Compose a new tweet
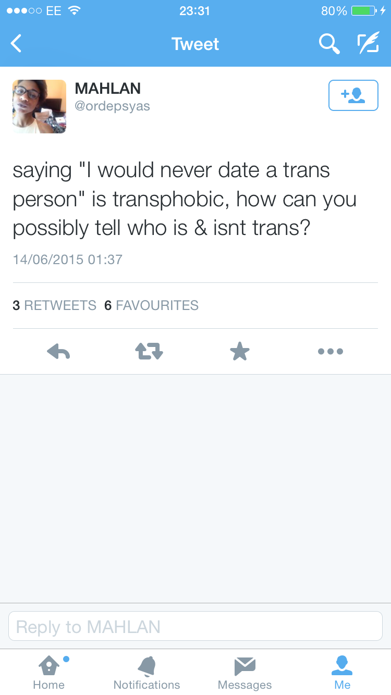391x695 pixels. (368, 44)
